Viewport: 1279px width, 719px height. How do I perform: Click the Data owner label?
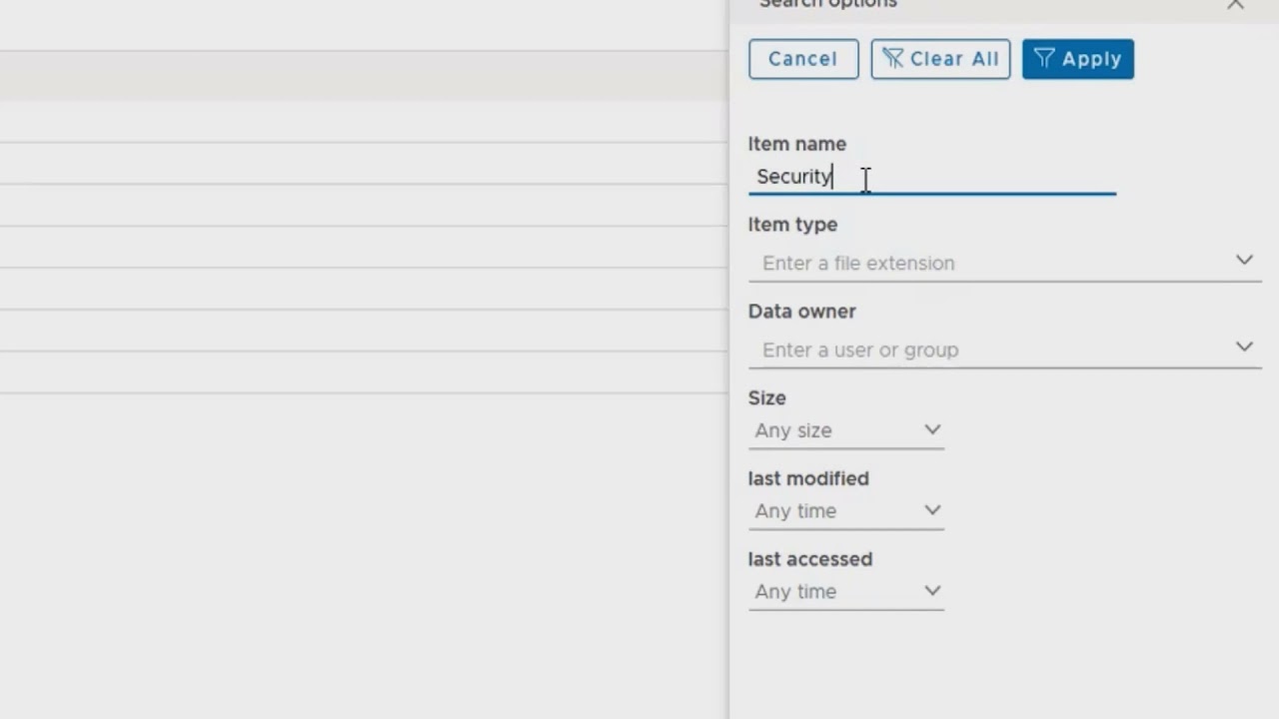802,312
